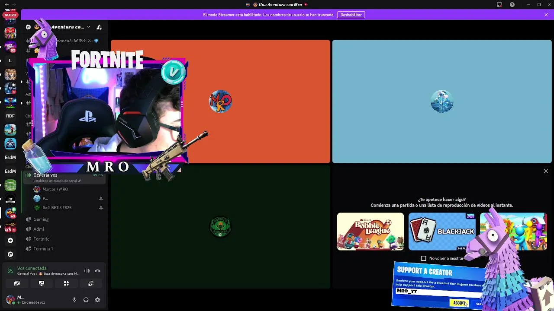Focus the dark green Betis participant tile

[220, 227]
